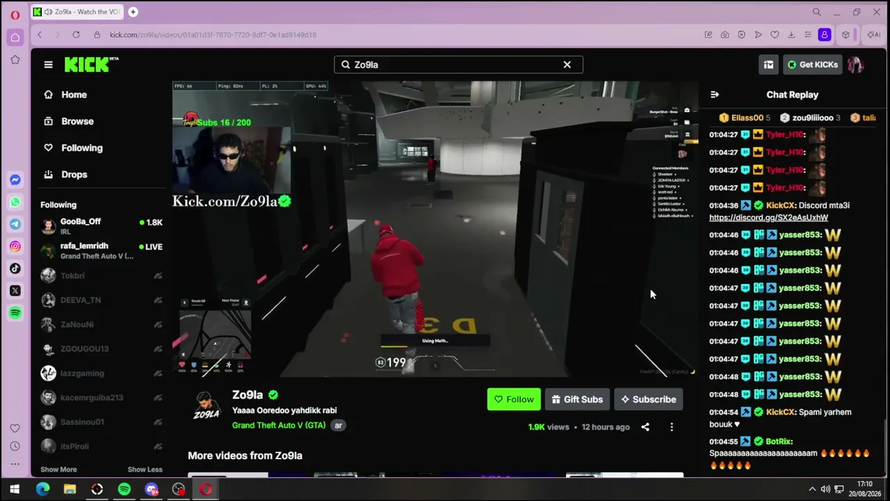Open GooBa_Off followed channel
The width and height of the screenshot is (890, 501).
102,226
